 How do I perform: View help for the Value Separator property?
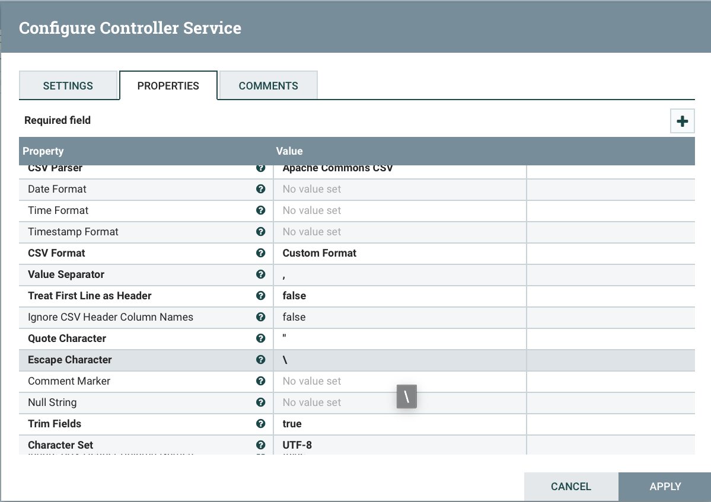[260, 274]
